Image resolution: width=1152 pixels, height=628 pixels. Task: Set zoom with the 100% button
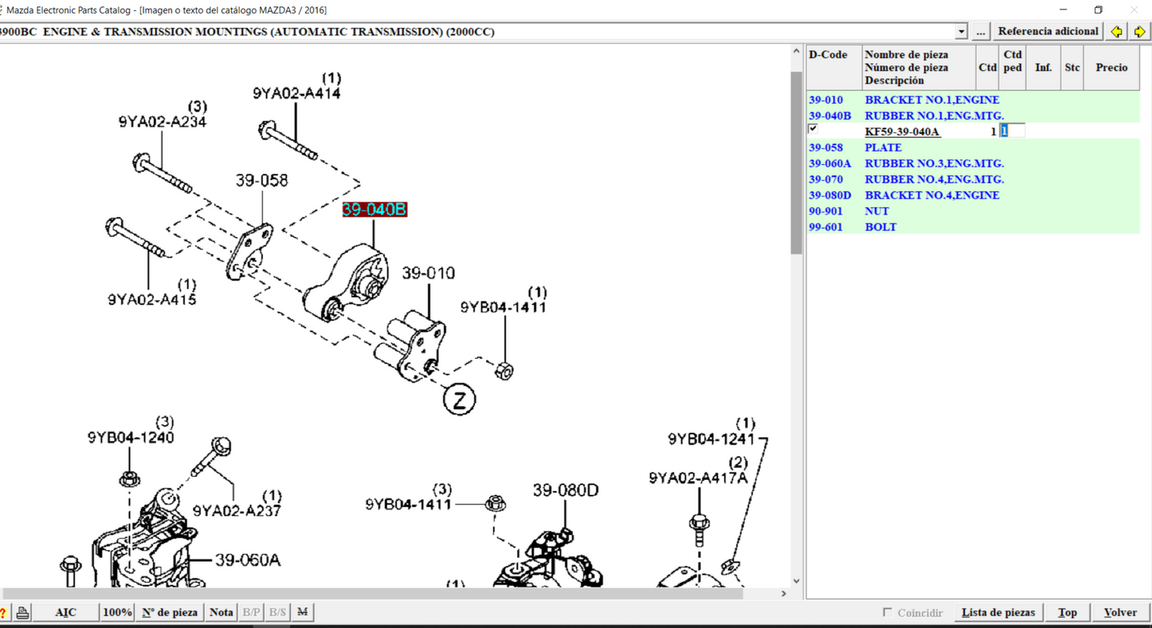pos(117,612)
